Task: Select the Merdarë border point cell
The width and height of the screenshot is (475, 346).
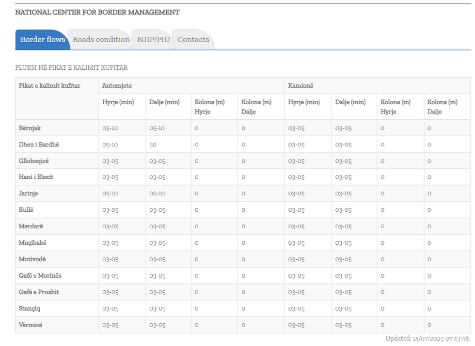Action: (31, 226)
